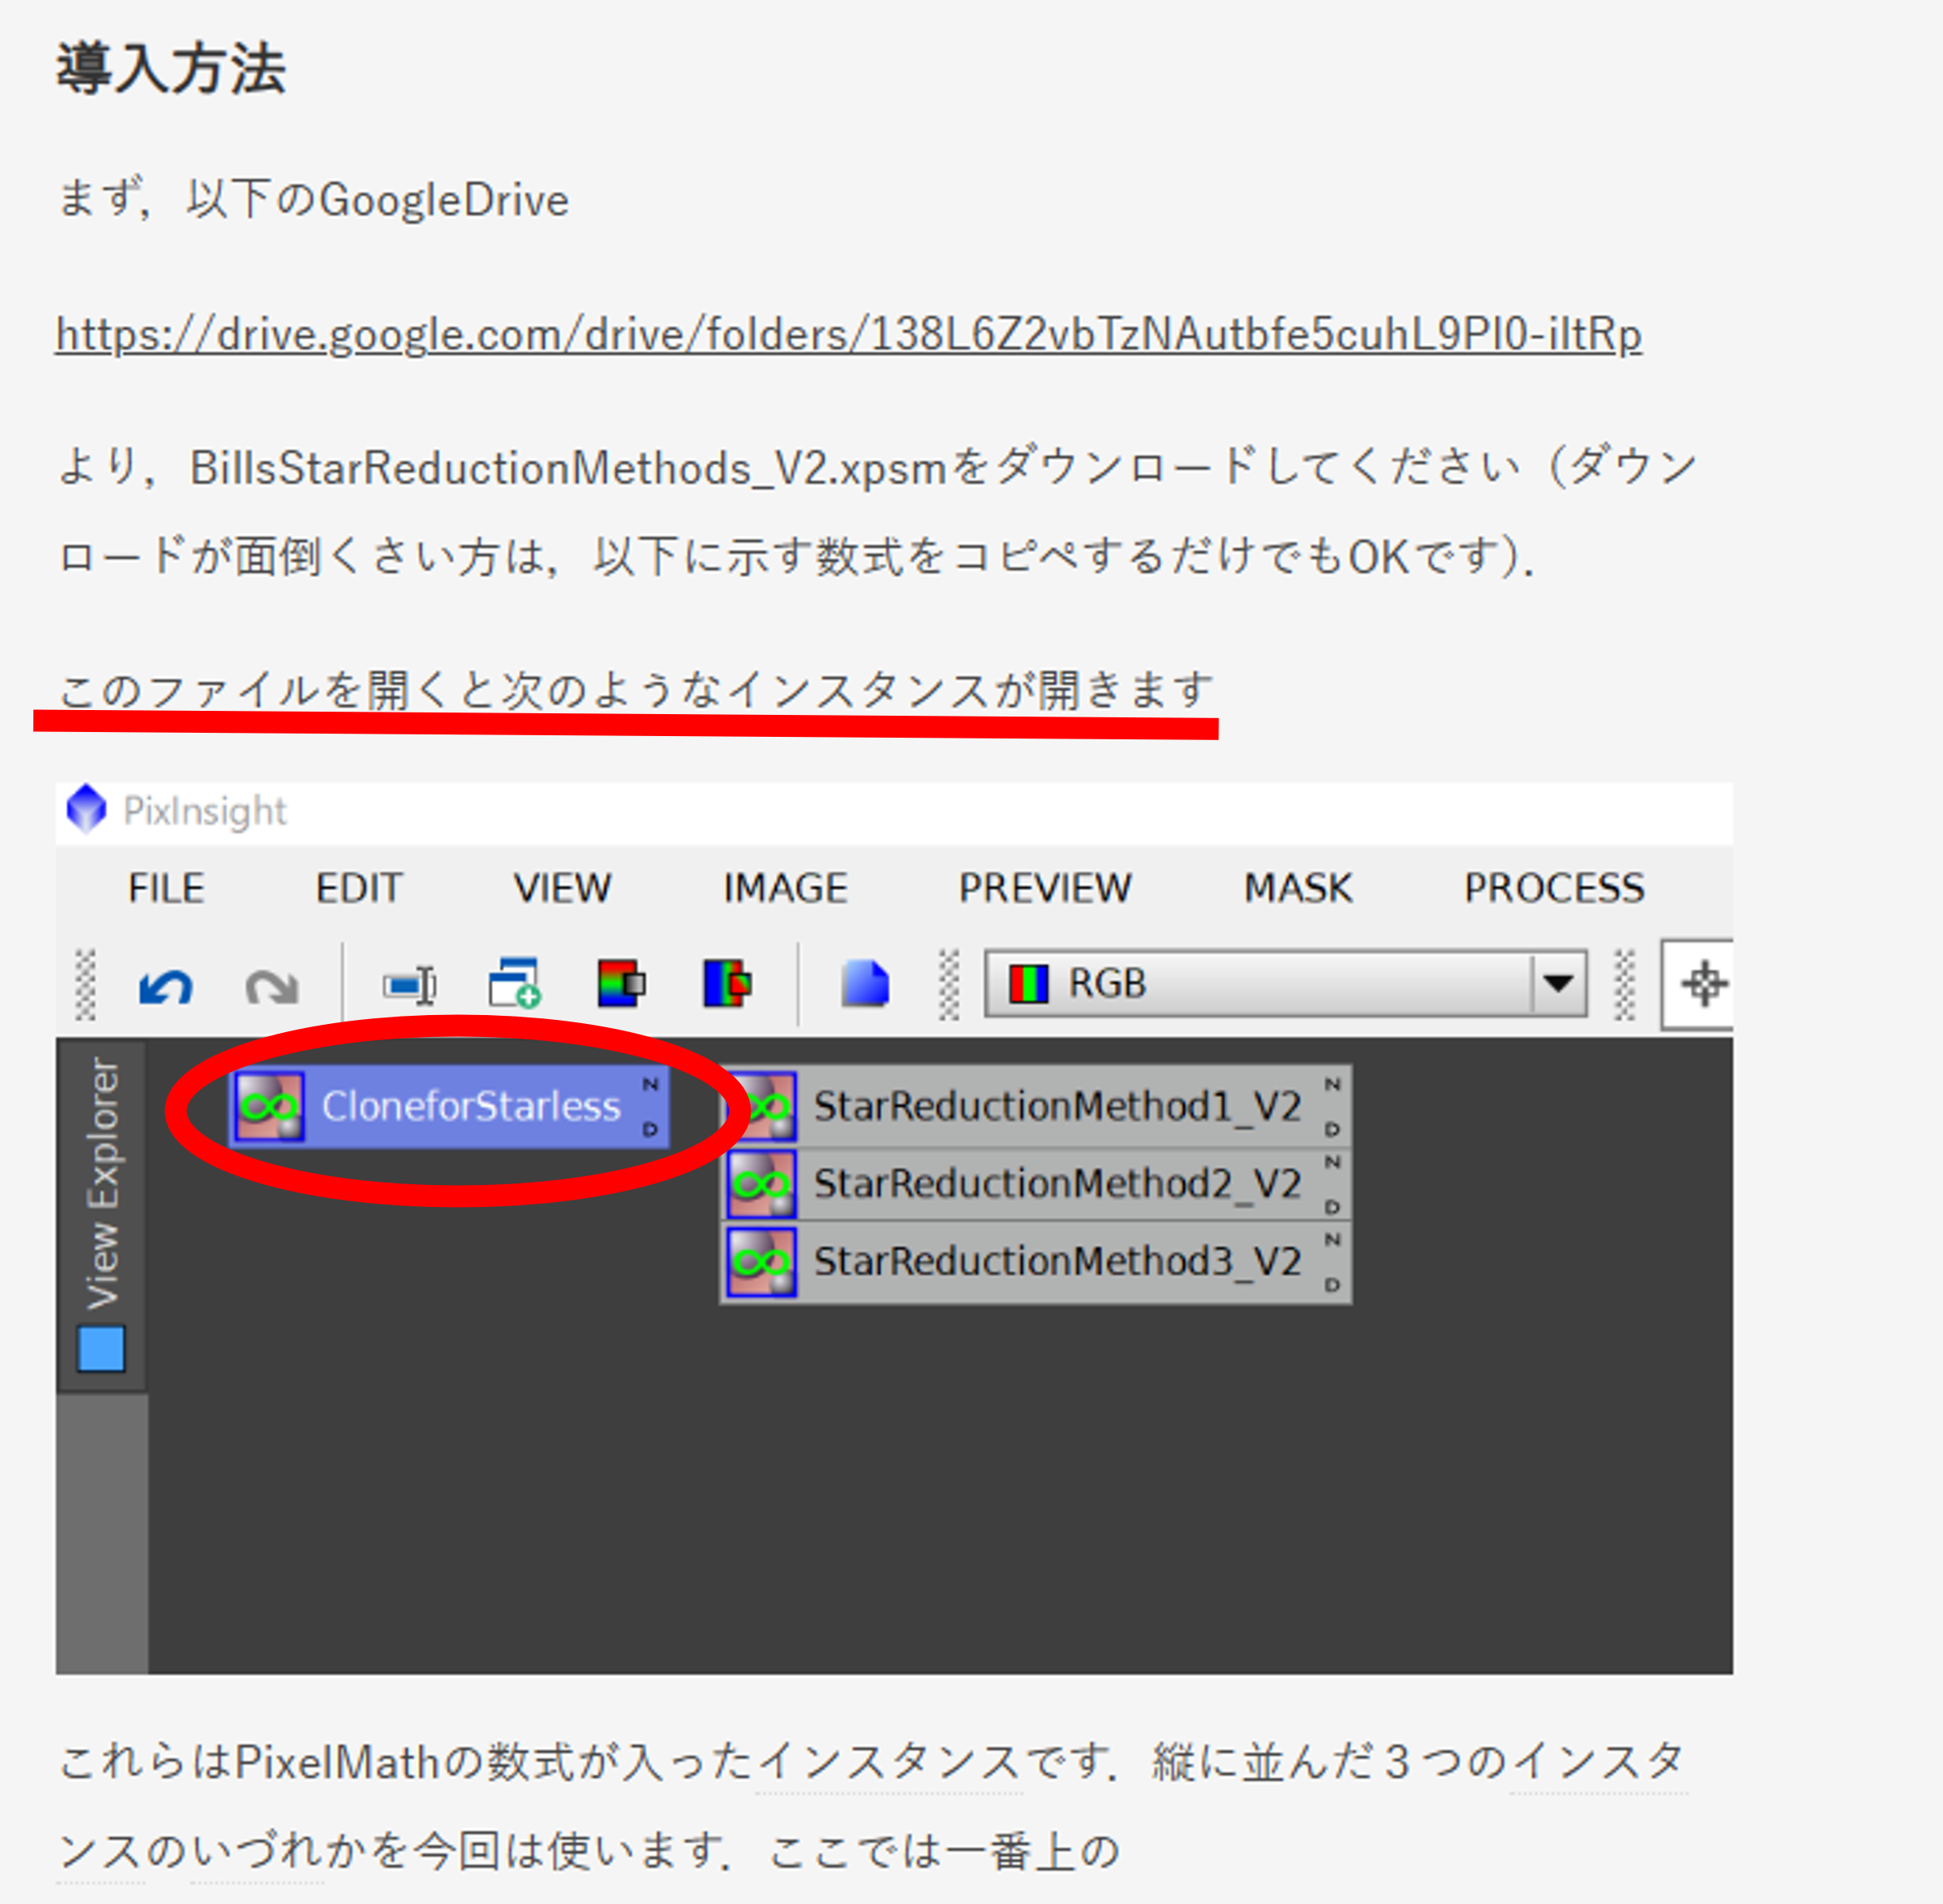This screenshot has height=1904, width=1943.
Task: Open the View Explorer side tab
Action: 102,1215
